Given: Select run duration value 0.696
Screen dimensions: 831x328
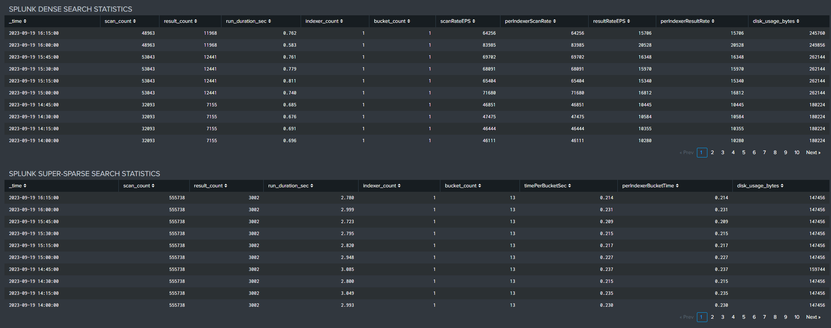Looking at the screenshot, I should tap(290, 141).
